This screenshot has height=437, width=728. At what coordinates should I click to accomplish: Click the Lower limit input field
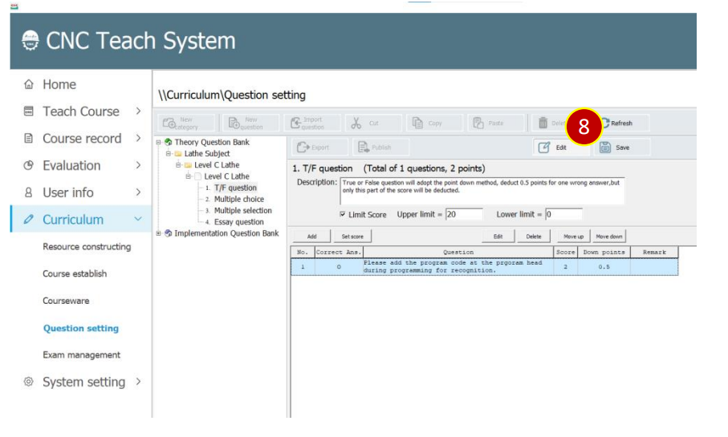[563, 214]
